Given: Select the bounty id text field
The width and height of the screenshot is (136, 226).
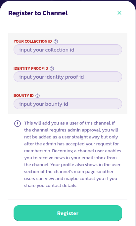Looking at the screenshot, I should tap(68, 104).
